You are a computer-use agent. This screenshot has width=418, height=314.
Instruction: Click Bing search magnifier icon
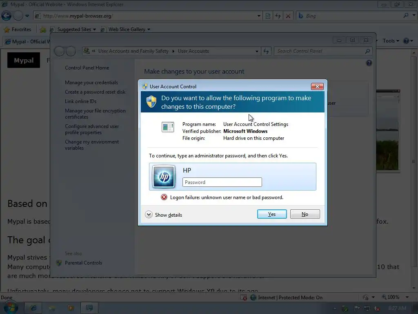pyautogui.click(x=406, y=16)
